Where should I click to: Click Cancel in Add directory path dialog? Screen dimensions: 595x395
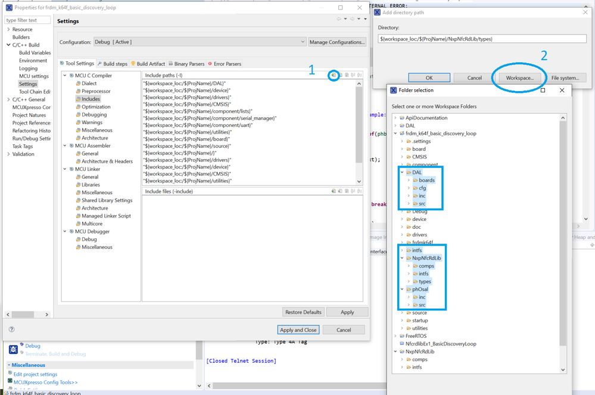tap(474, 78)
